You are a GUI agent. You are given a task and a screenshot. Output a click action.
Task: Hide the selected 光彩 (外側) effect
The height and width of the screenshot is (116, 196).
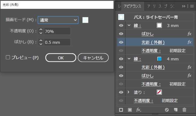pos(121,42)
